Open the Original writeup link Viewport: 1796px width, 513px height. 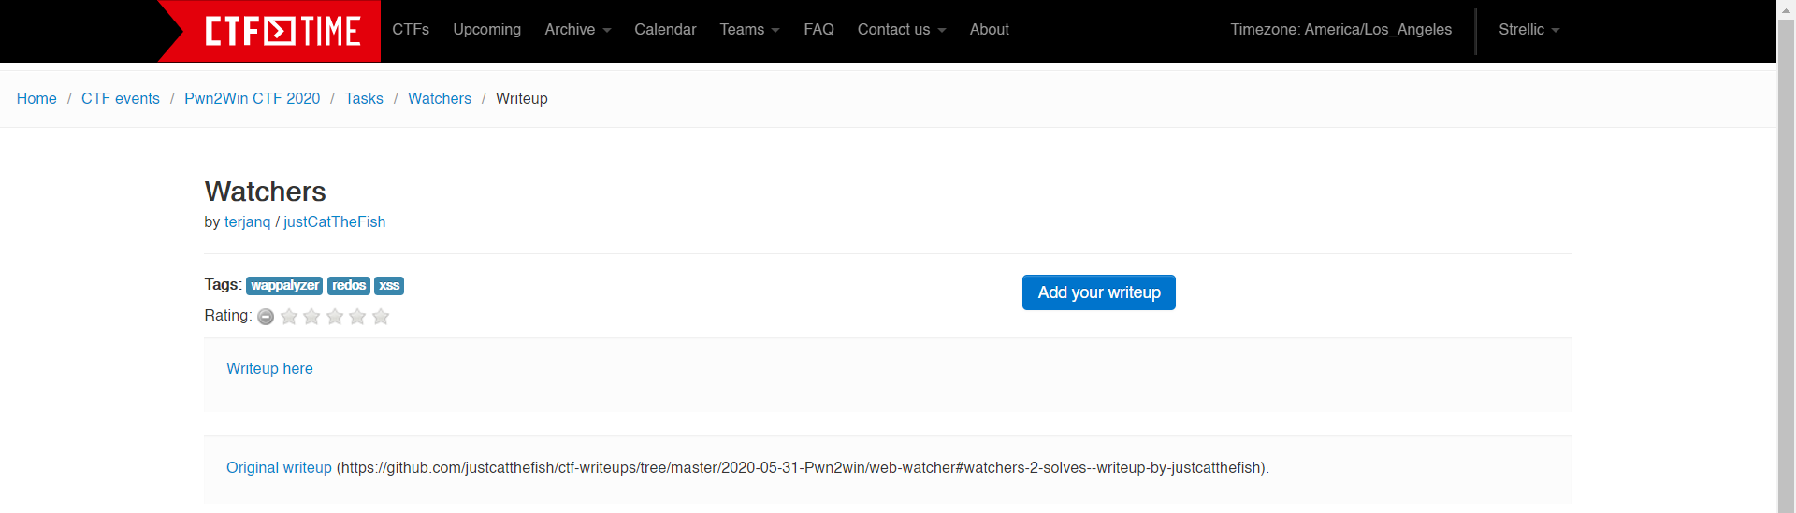pyautogui.click(x=279, y=467)
